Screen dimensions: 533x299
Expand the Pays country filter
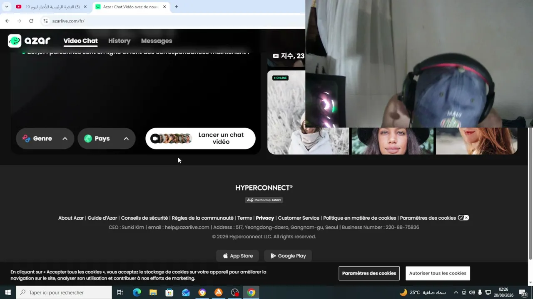click(x=107, y=139)
